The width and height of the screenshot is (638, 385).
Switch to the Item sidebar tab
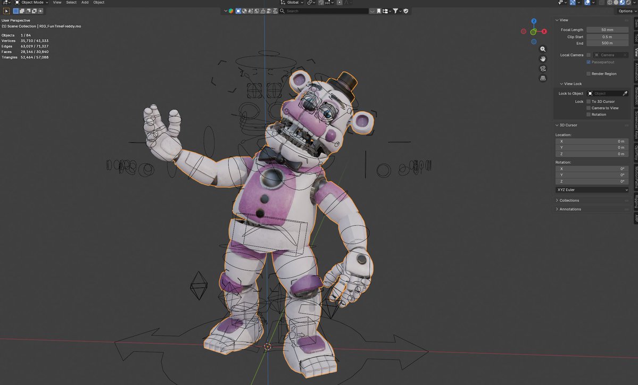636,23
